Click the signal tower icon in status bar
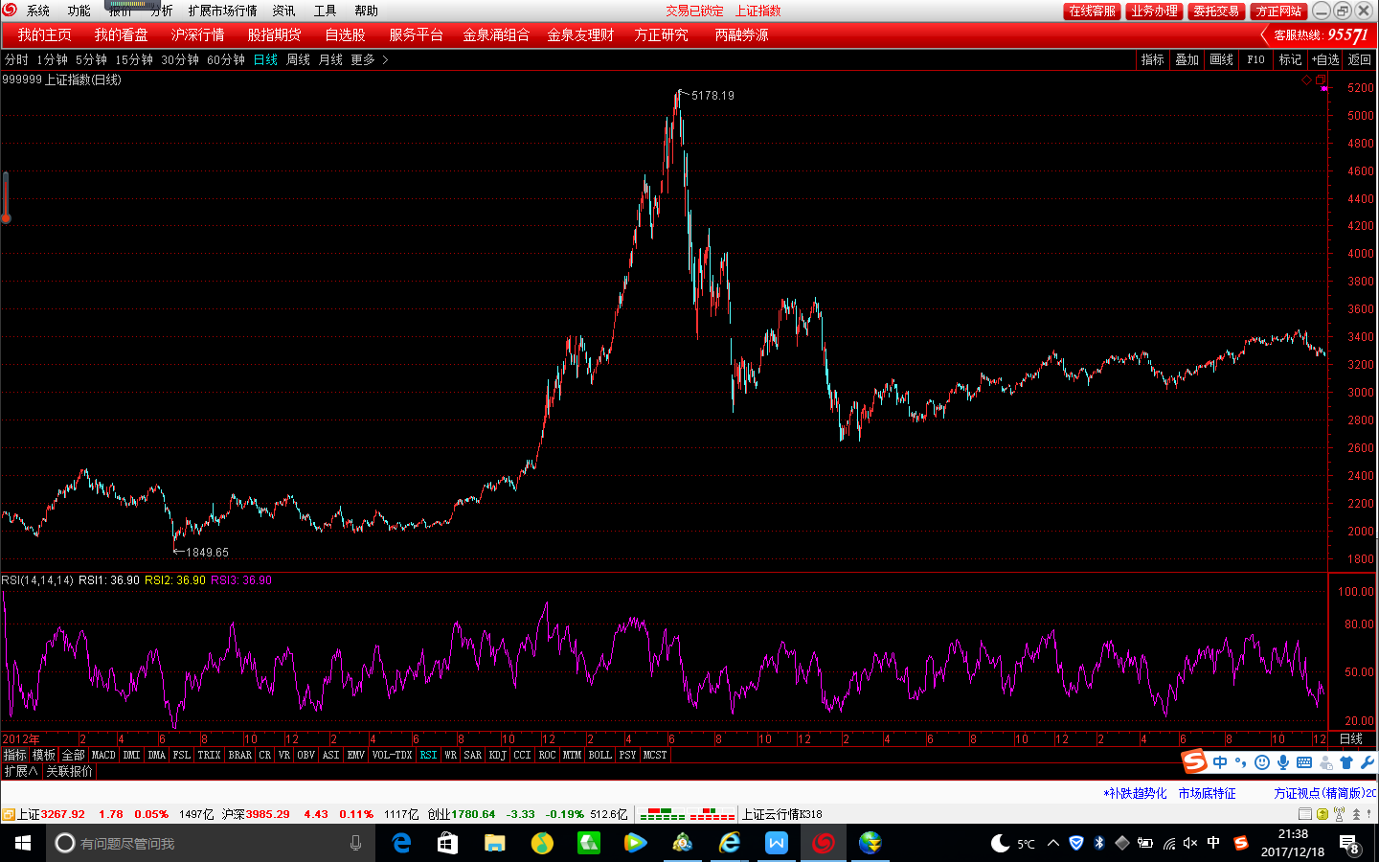Viewport: 1379px width, 862px height. coord(1339,814)
